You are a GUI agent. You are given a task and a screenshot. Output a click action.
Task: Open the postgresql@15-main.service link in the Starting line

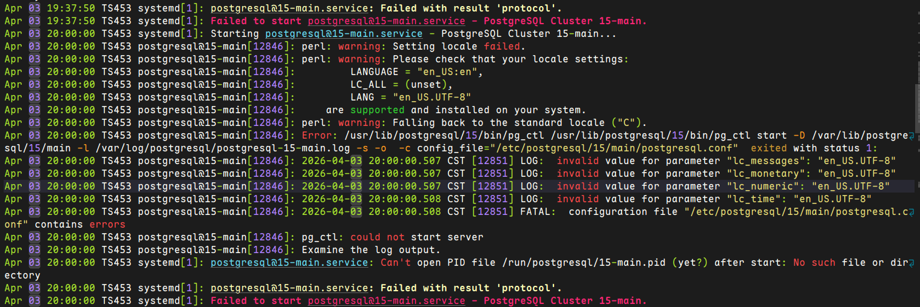[x=344, y=34]
